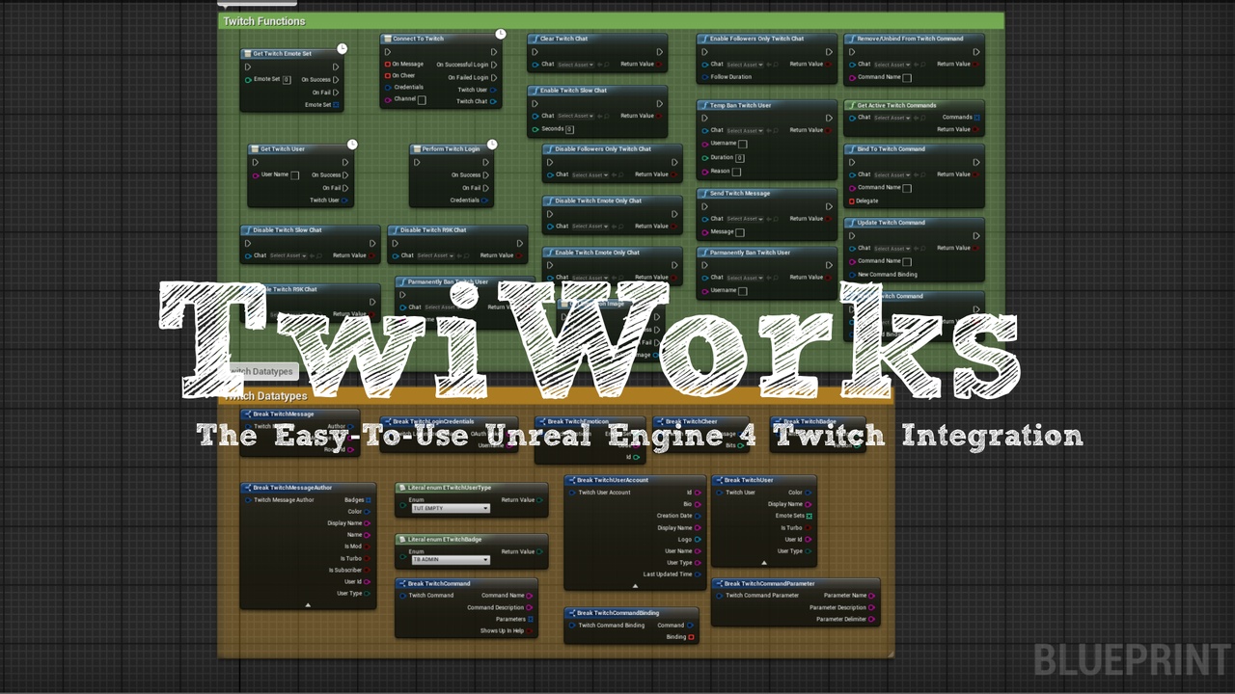Image resolution: width=1235 pixels, height=694 pixels.
Task: Click latent clock icon on Connect To Twitch node
Action: point(500,34)
